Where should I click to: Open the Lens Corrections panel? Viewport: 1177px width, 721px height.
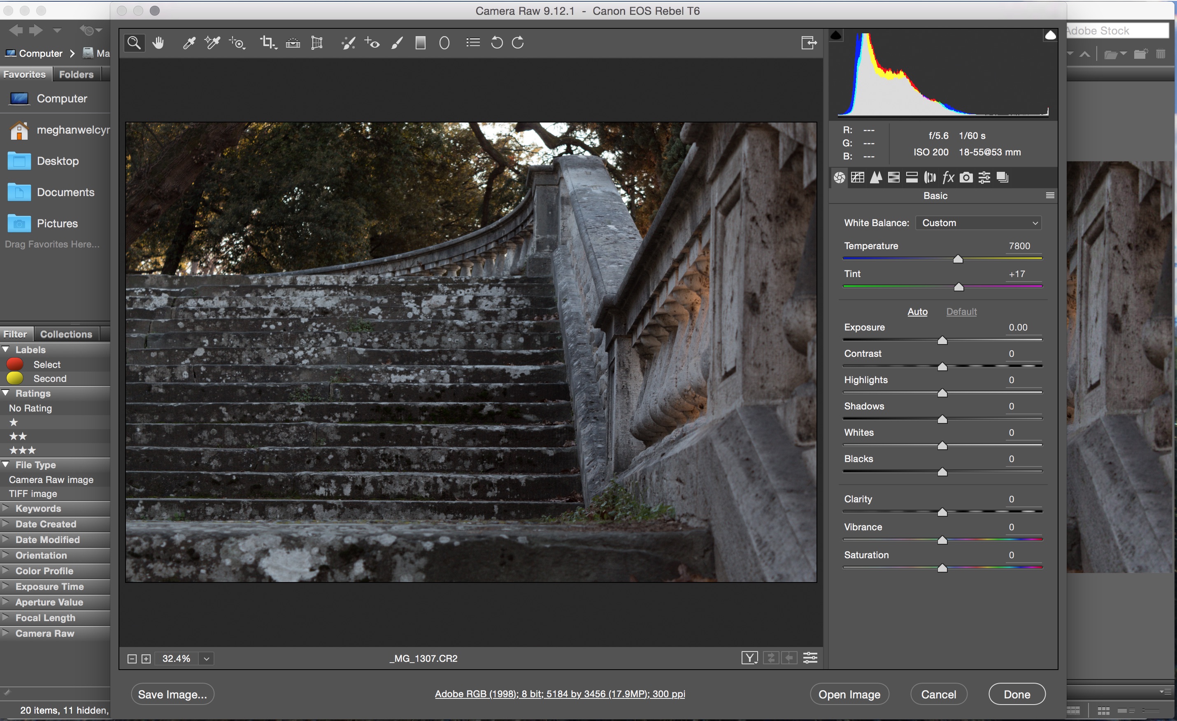pos(930,177)
